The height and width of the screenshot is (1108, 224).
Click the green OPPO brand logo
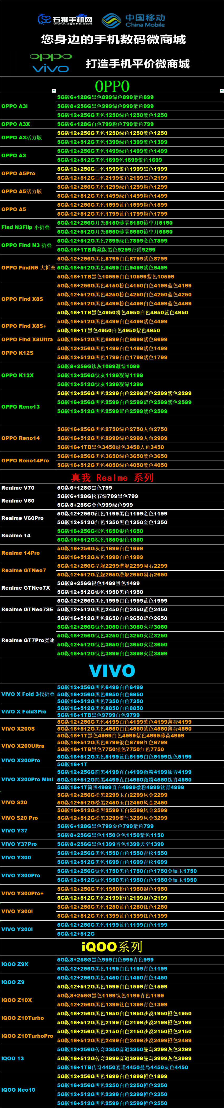pyautogui.click(x=51, y=56)
